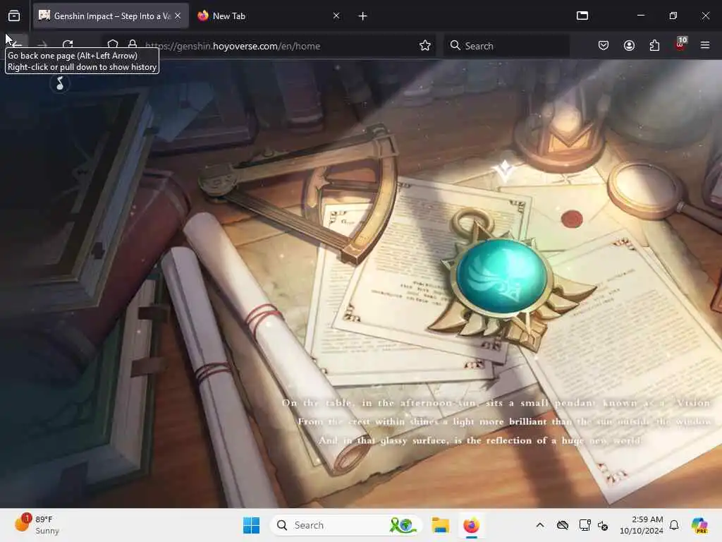Open the weather widget showing 89°F Sunny
This screenshot has width=722, height=542.
click(37, 524)
